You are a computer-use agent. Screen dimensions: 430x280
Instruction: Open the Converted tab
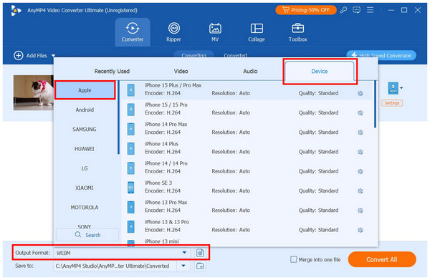click(235, 55)
